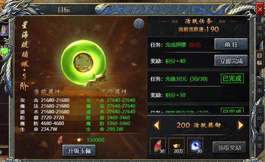The width and height of the screenshot is (265, 162).
Task: Click the 已完成 label for 充值30元 task
Action: tap(232, 78)
